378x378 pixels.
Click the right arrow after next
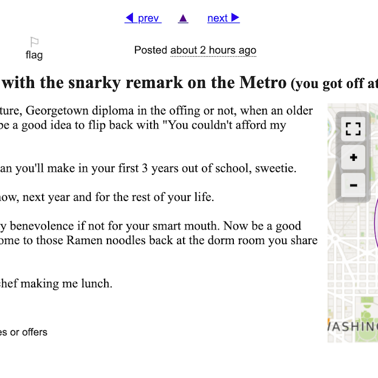coord(235,18)
